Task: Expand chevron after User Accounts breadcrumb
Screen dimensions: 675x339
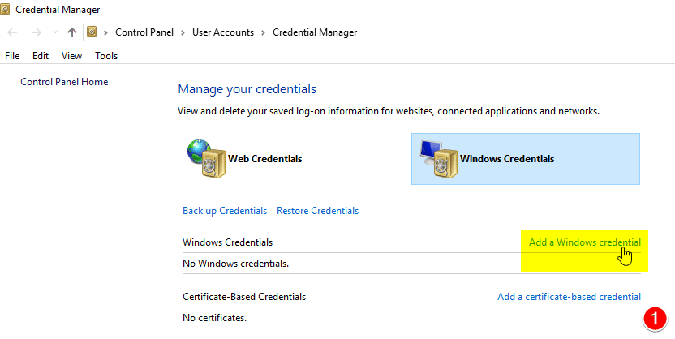Action: click(263, 32)
